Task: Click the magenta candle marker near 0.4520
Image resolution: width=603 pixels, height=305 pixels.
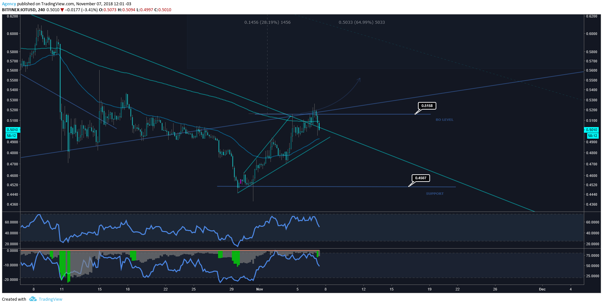Action: point(241,182)
